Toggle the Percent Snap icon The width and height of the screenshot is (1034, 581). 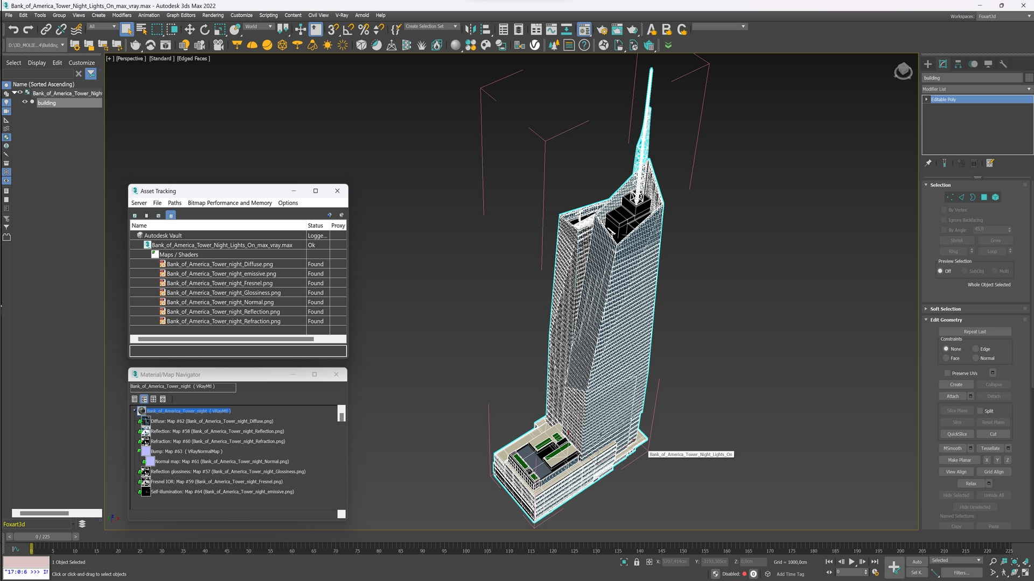pyautogui.click(x=364, y=29)
